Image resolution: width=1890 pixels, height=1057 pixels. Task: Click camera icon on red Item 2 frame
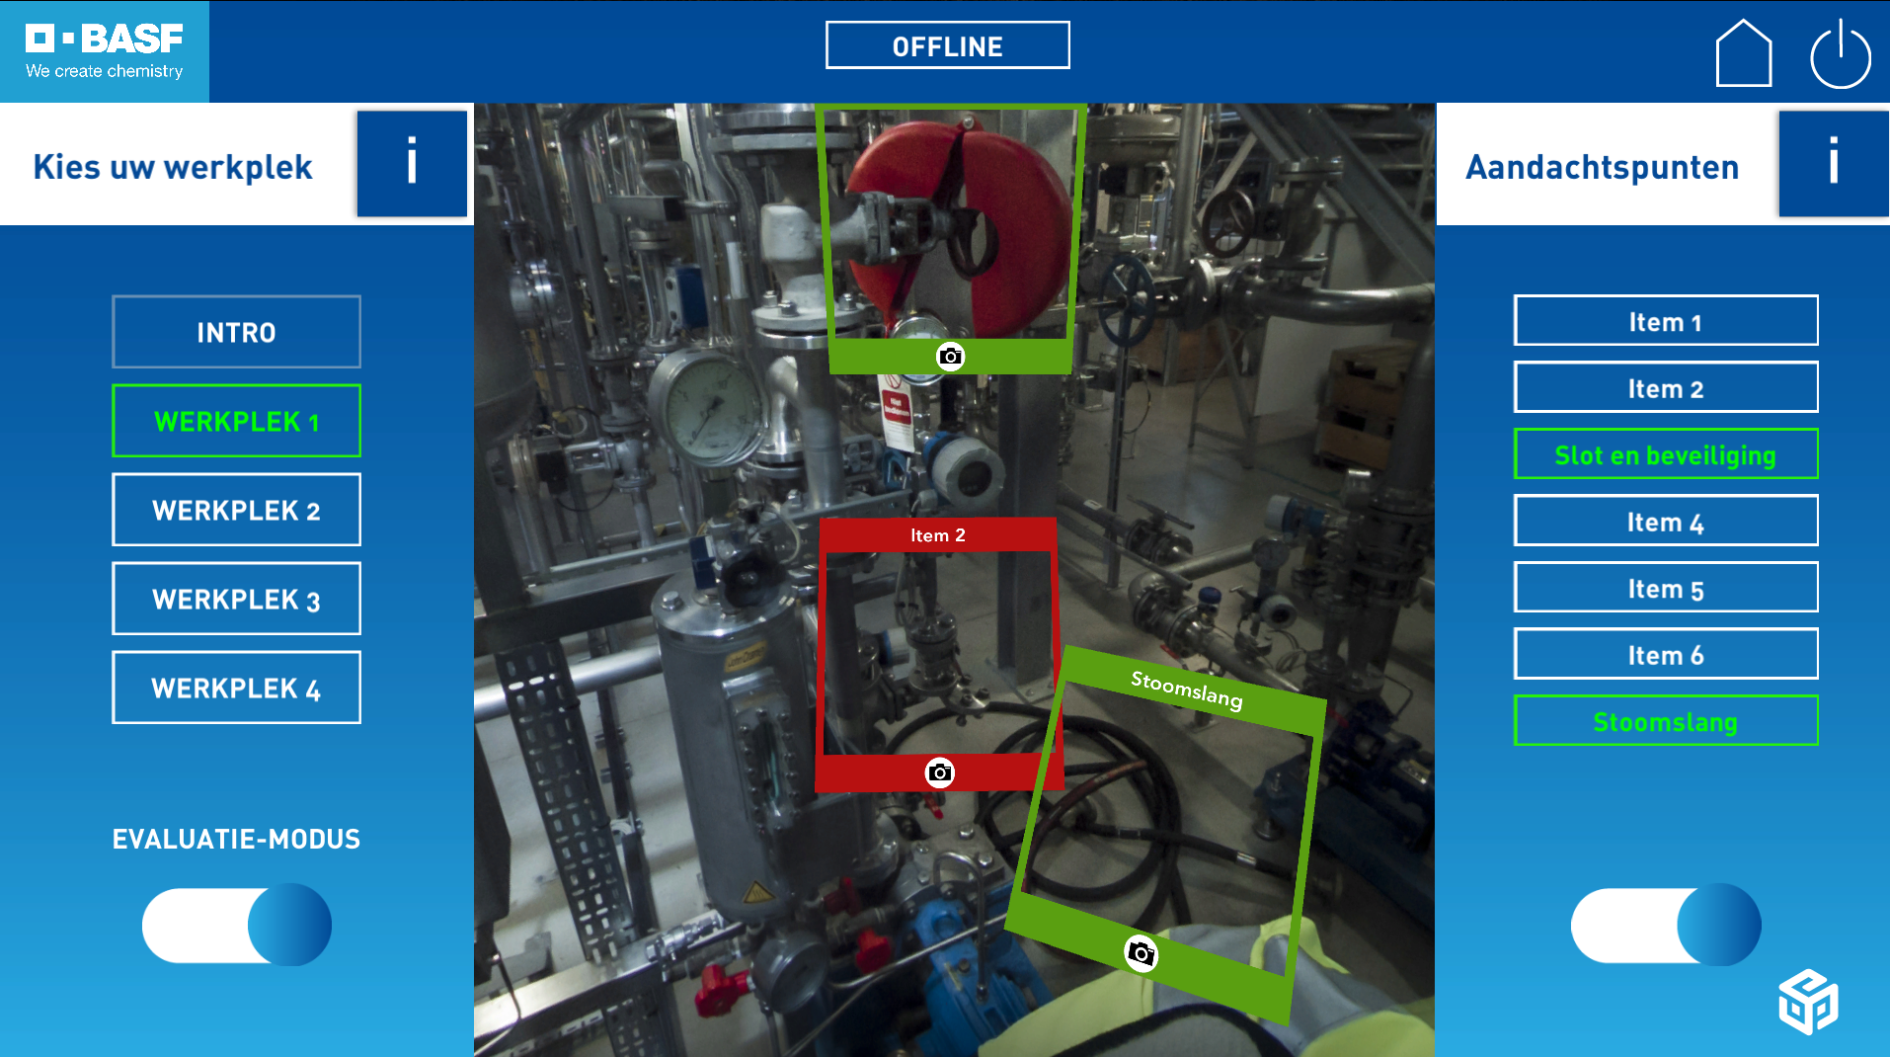click(939, 772)
